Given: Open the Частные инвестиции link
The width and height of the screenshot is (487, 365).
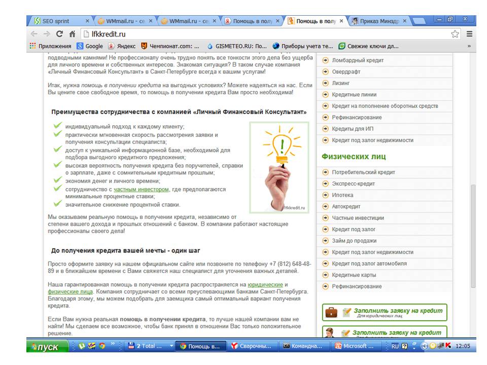Looking at the screenshot, I should 358,218.
